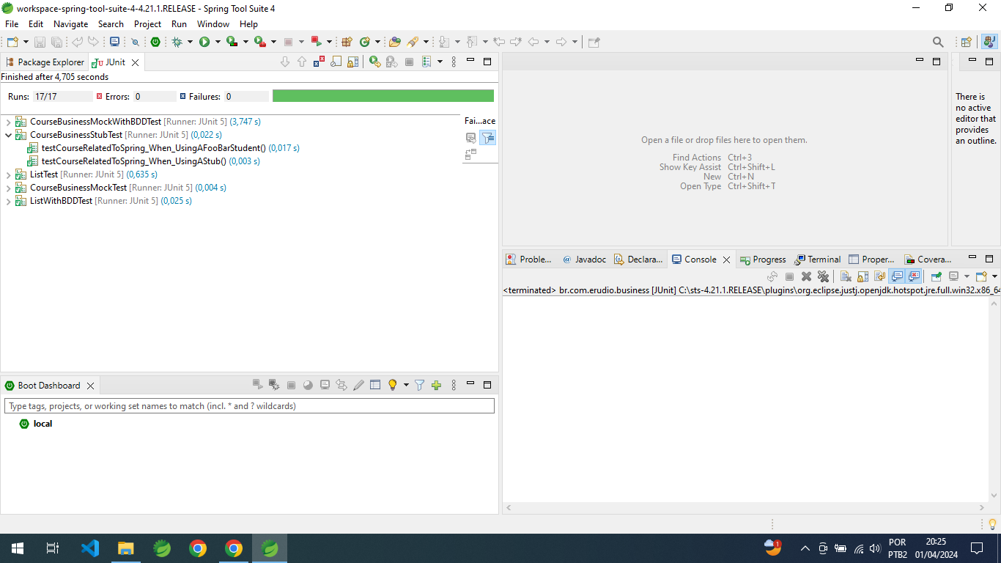The height and width of the screenshot is (563, 1001).
Task: Open the Navigate menu
Action: pos(70,24)
